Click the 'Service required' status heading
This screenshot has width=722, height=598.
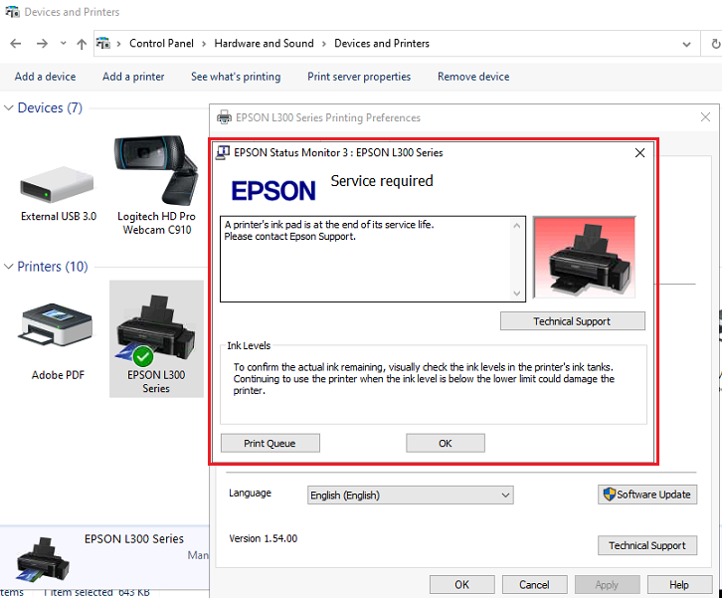pyautogui.click(x=382, y=181)
